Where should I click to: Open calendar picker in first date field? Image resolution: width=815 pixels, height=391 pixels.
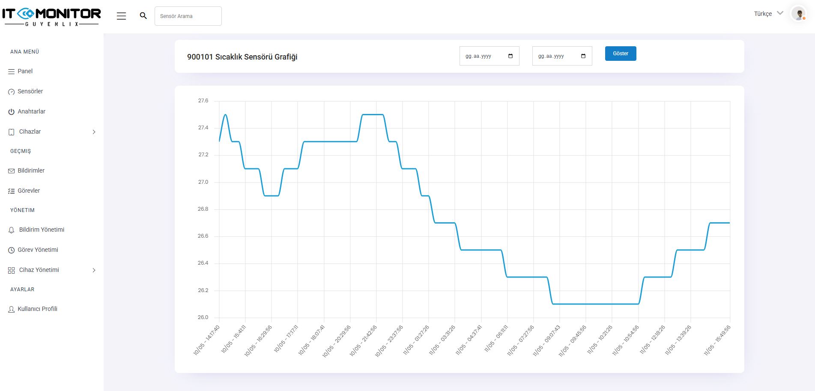click(510, 56)
